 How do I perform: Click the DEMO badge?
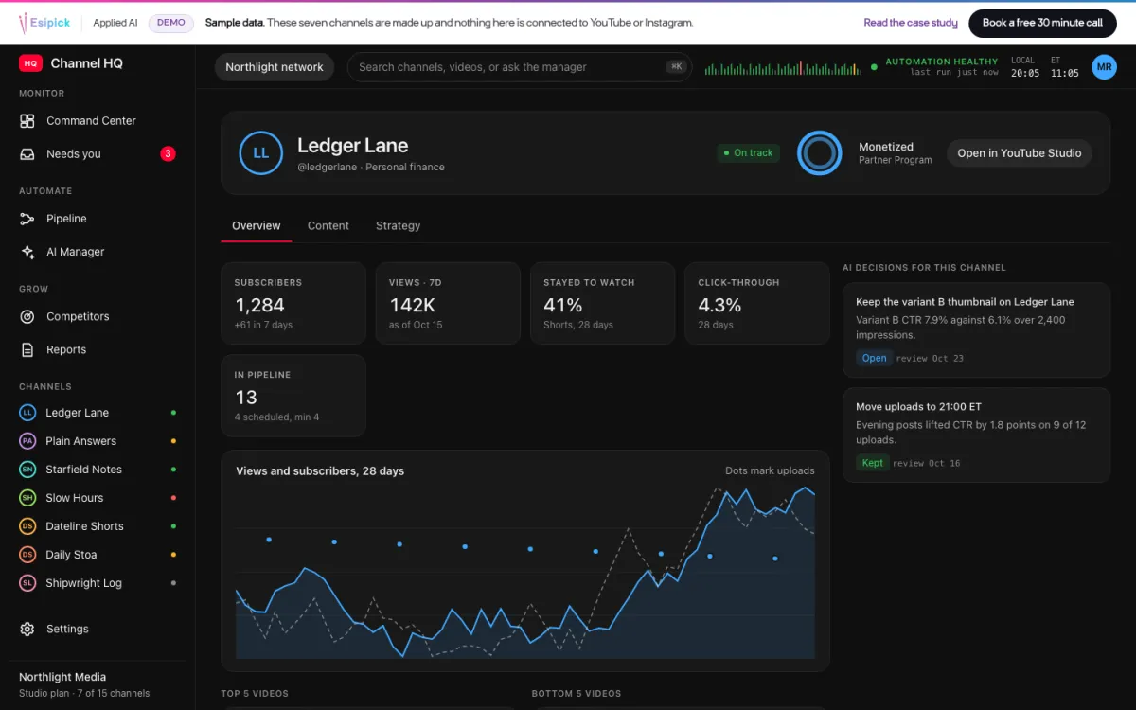pyautogui.click(x=171, y=23)
